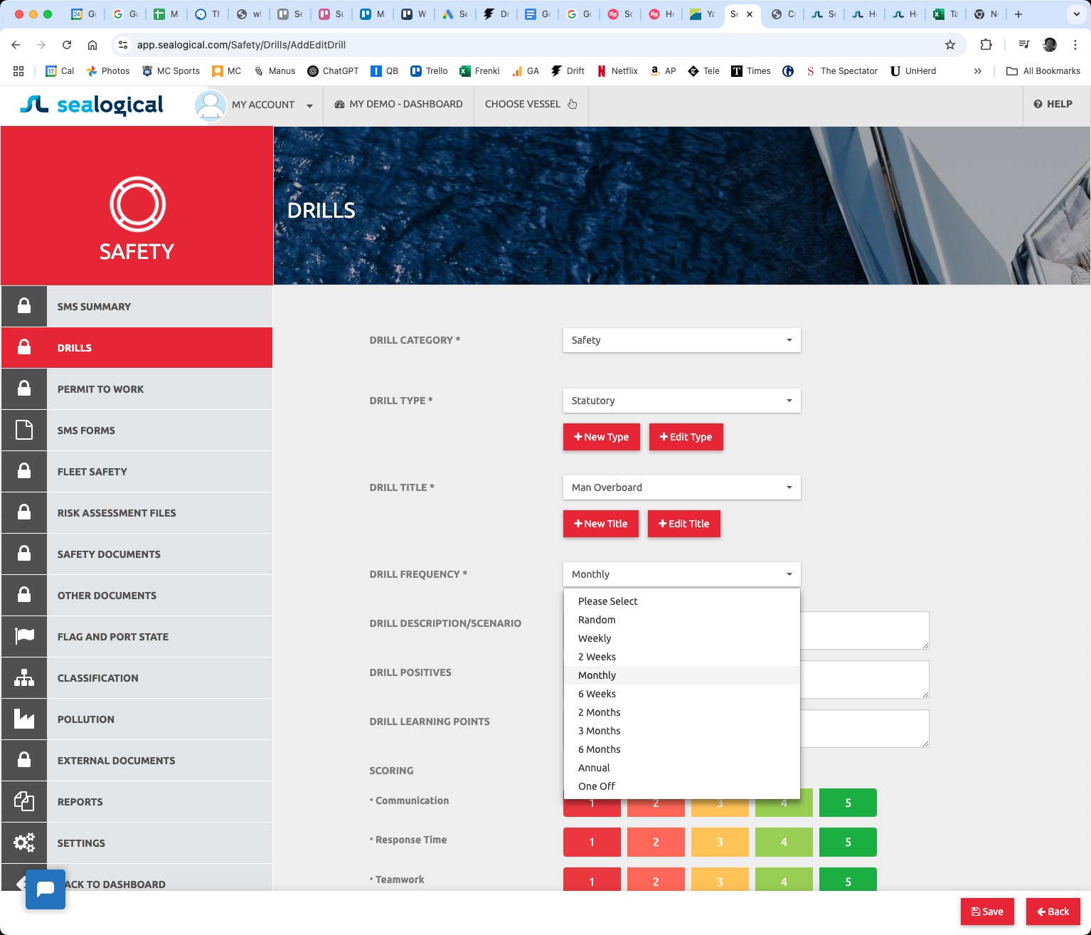Score Response Time as 3
This screenshot has width=1091, height=935.
(720, 842)
